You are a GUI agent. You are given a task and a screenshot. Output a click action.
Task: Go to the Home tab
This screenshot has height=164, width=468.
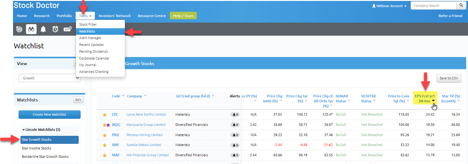click(x=22, y=16)
